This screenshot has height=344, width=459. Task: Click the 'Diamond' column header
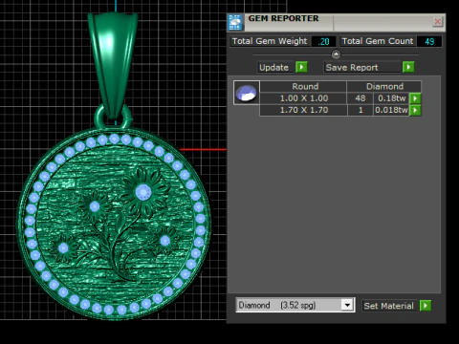384,87
